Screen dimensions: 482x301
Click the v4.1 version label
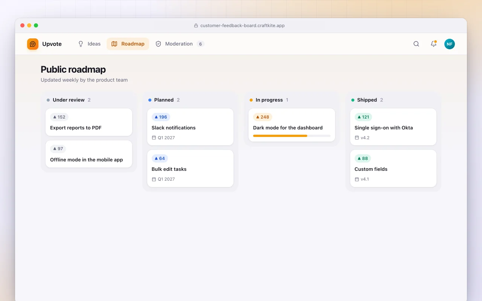pyautogui.click(x=365, y=179)
